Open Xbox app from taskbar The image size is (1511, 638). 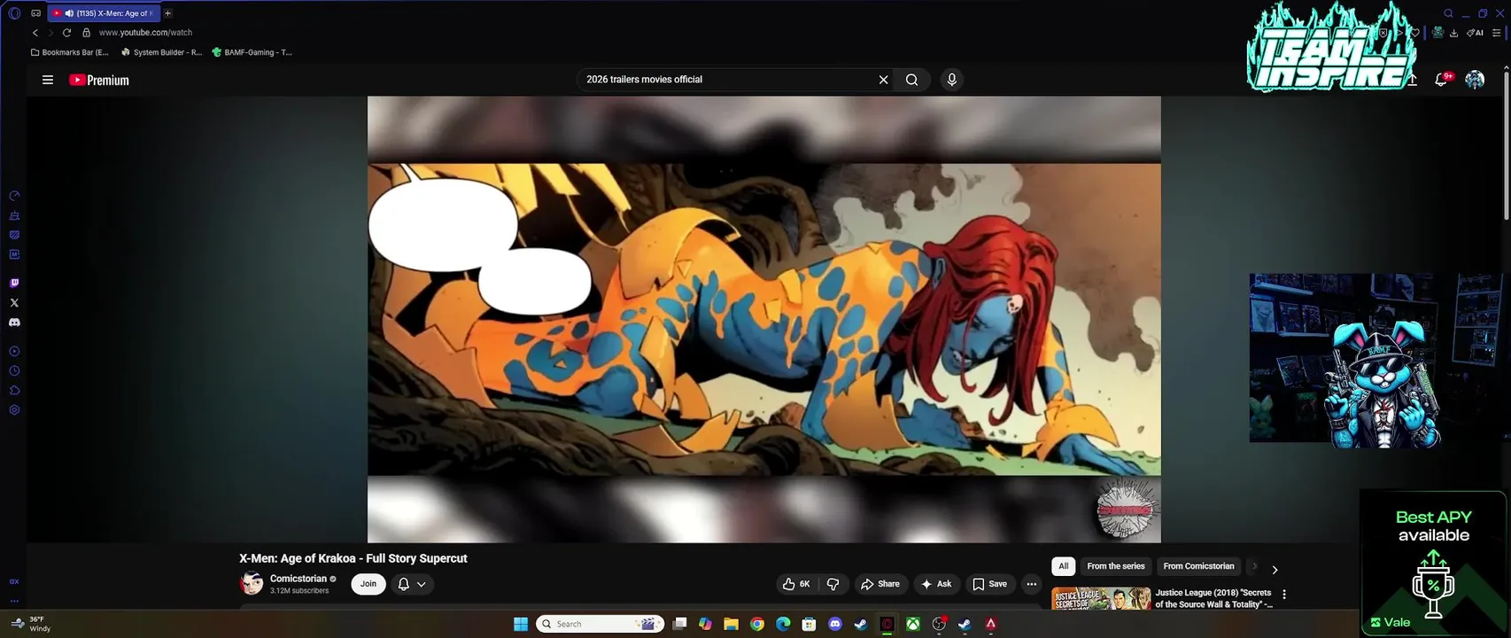click(x=912, y=624)
